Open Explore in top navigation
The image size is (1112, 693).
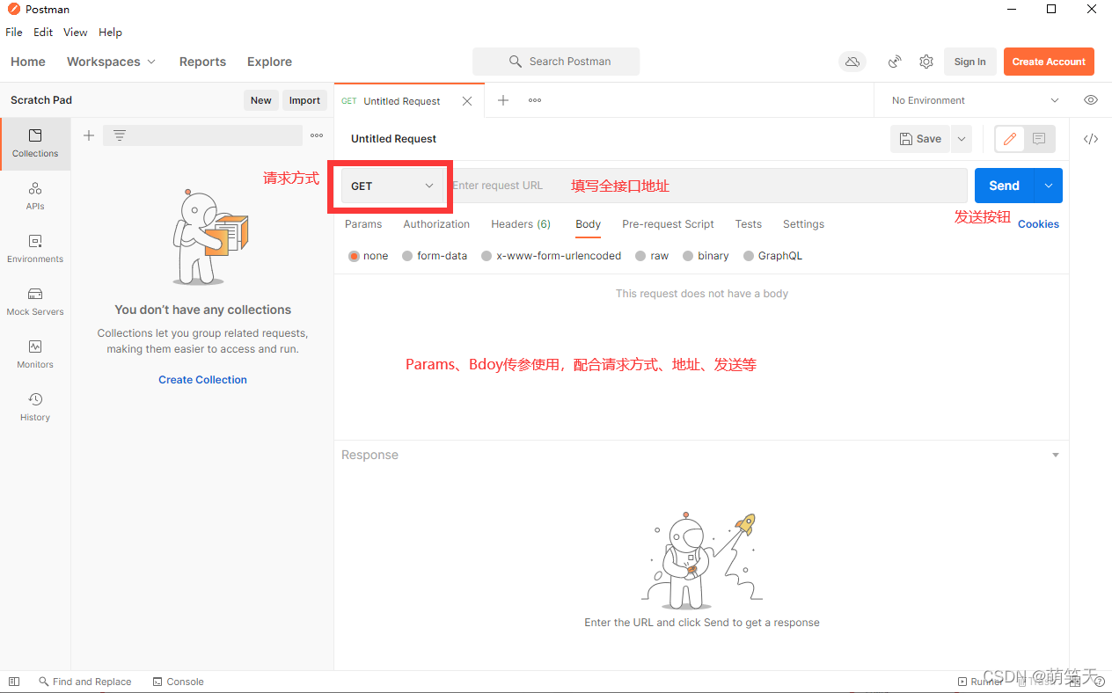269,62
